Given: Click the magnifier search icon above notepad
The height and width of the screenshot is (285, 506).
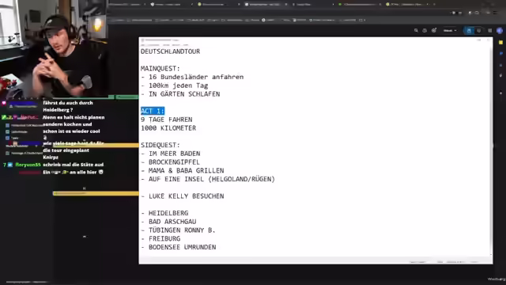Looking at the screenshot, I should click(x=416, y=30).
